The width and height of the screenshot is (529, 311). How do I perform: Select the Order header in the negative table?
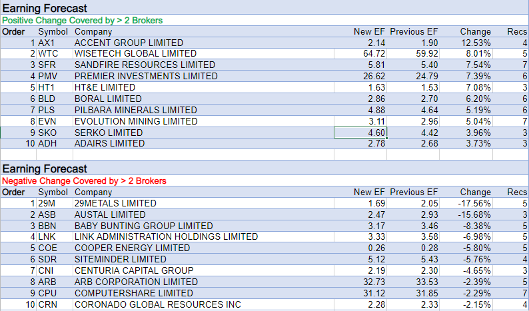tap(13, 192)
